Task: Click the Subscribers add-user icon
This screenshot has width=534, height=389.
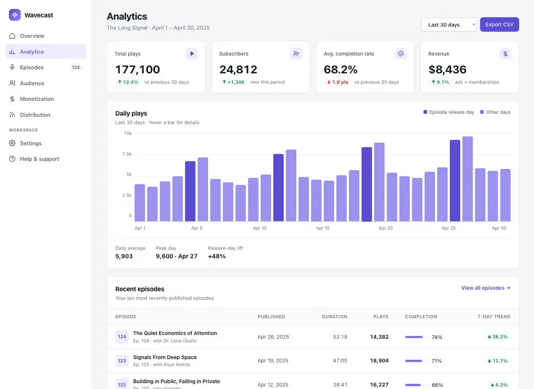Action: click(x=296, y=54)
